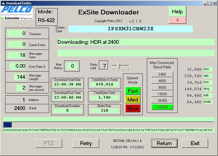Click the Messages Sent value 18
The height and width of the screenshot is (156, 218).
[x=16, y=55]
